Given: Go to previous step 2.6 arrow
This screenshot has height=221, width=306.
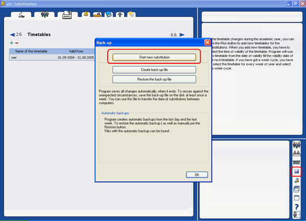Looking at the screenshot, I should (13, 35).
